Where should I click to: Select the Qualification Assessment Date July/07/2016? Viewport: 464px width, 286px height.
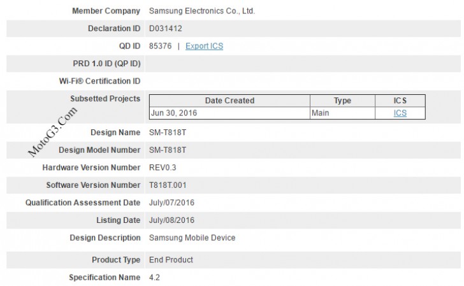click(171, 203)
